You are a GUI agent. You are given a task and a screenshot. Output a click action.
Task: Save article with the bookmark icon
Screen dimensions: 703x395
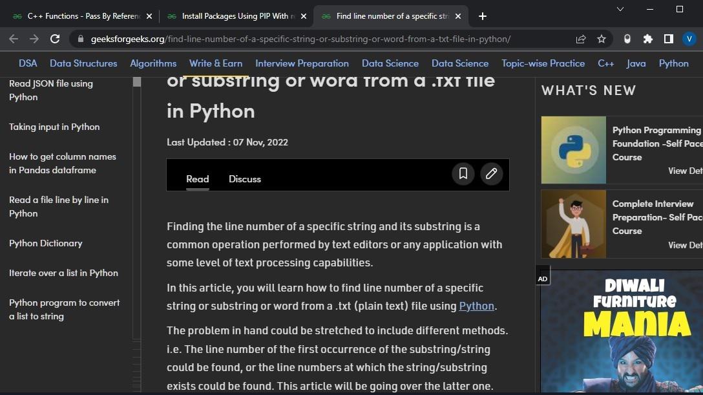click(463, 173)
